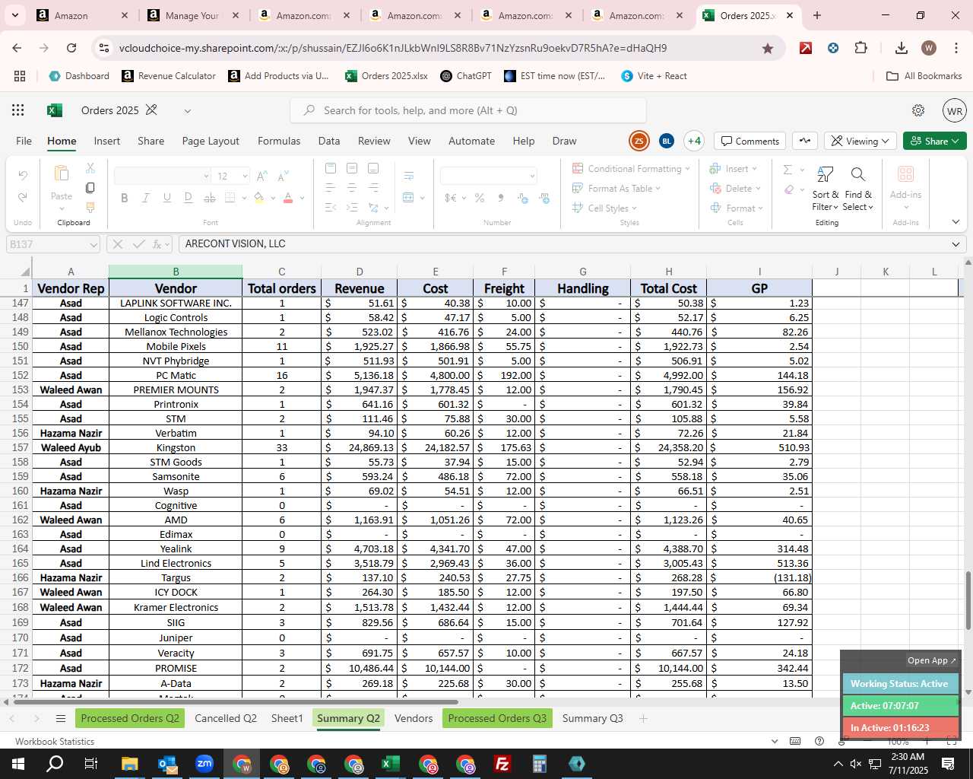This screenshot has height=779, width=973.
Task: Expand Format As Table menu
Action: click(x=616, y=189)
